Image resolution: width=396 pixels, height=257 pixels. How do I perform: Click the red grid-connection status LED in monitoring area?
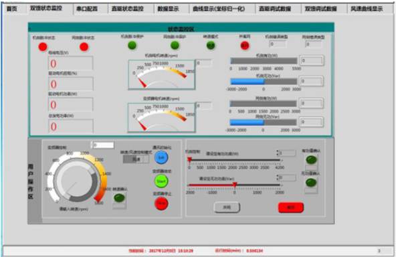click(245, 46)
